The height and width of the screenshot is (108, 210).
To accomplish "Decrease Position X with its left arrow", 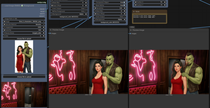I will coord(135,2).
